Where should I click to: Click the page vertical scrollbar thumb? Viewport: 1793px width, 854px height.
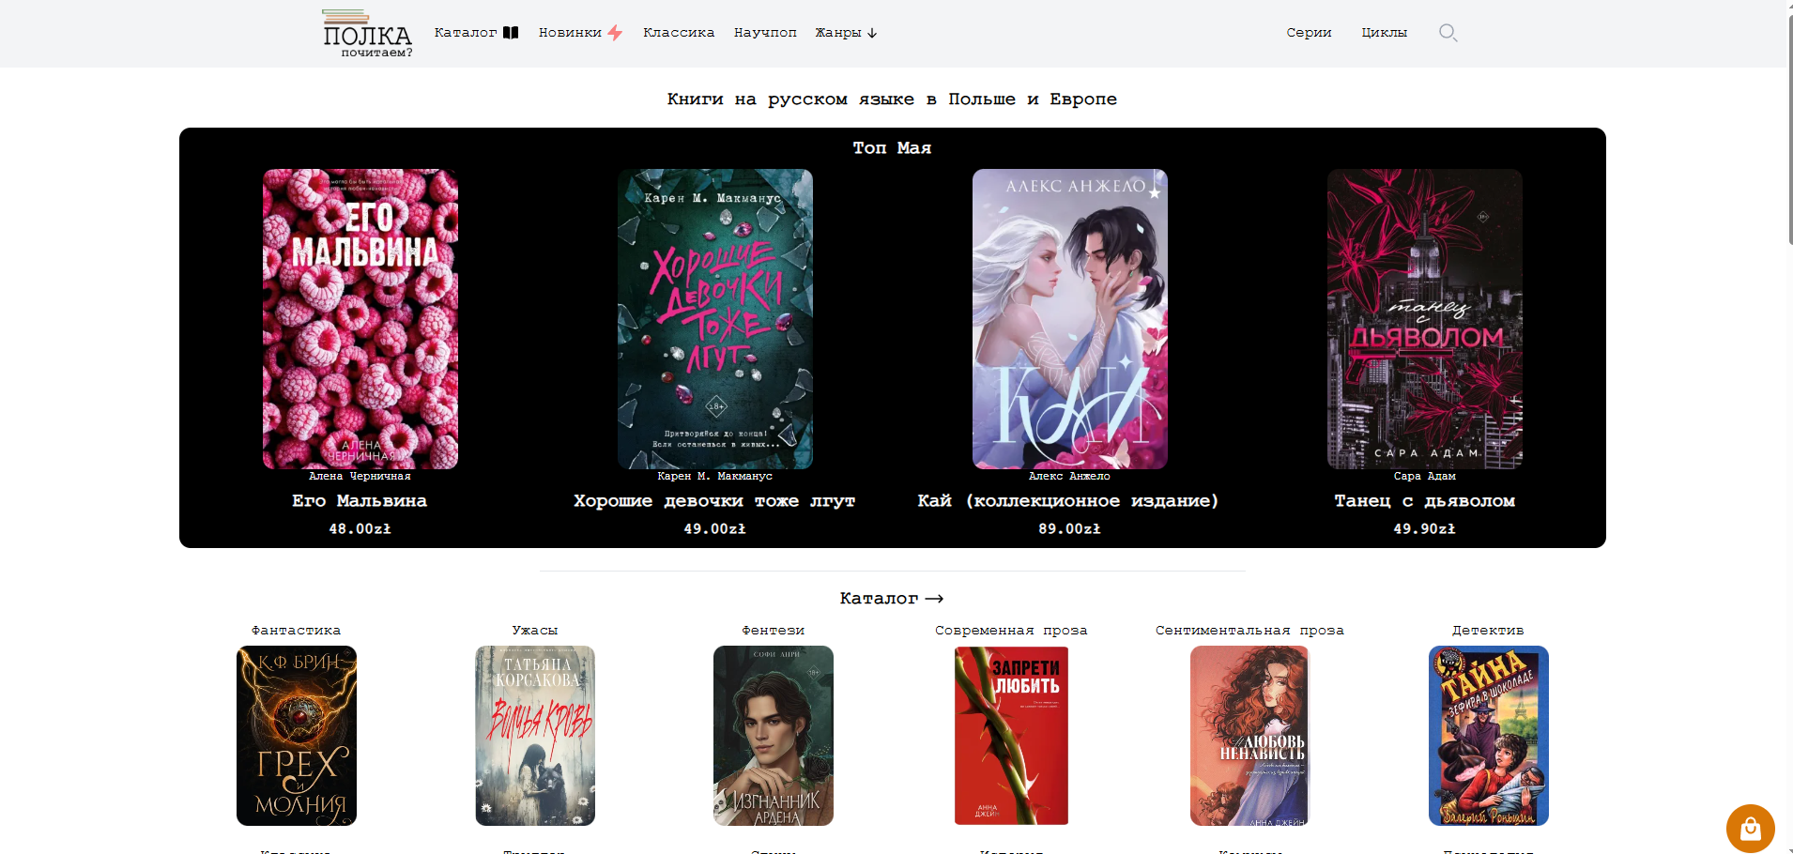(1790, 131)
